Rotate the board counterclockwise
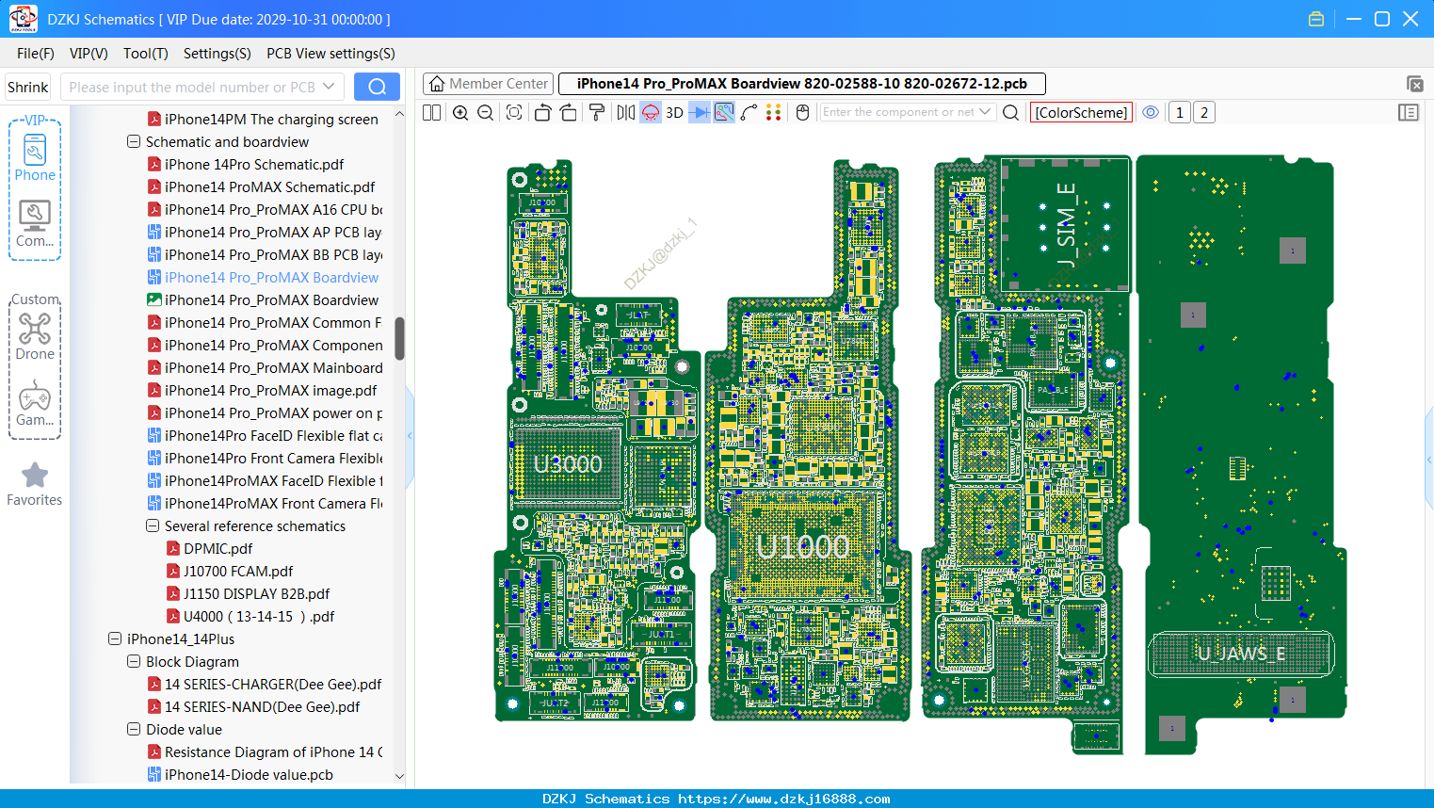The height and width of the screenshot is (808, 1434). click(542, 113)
